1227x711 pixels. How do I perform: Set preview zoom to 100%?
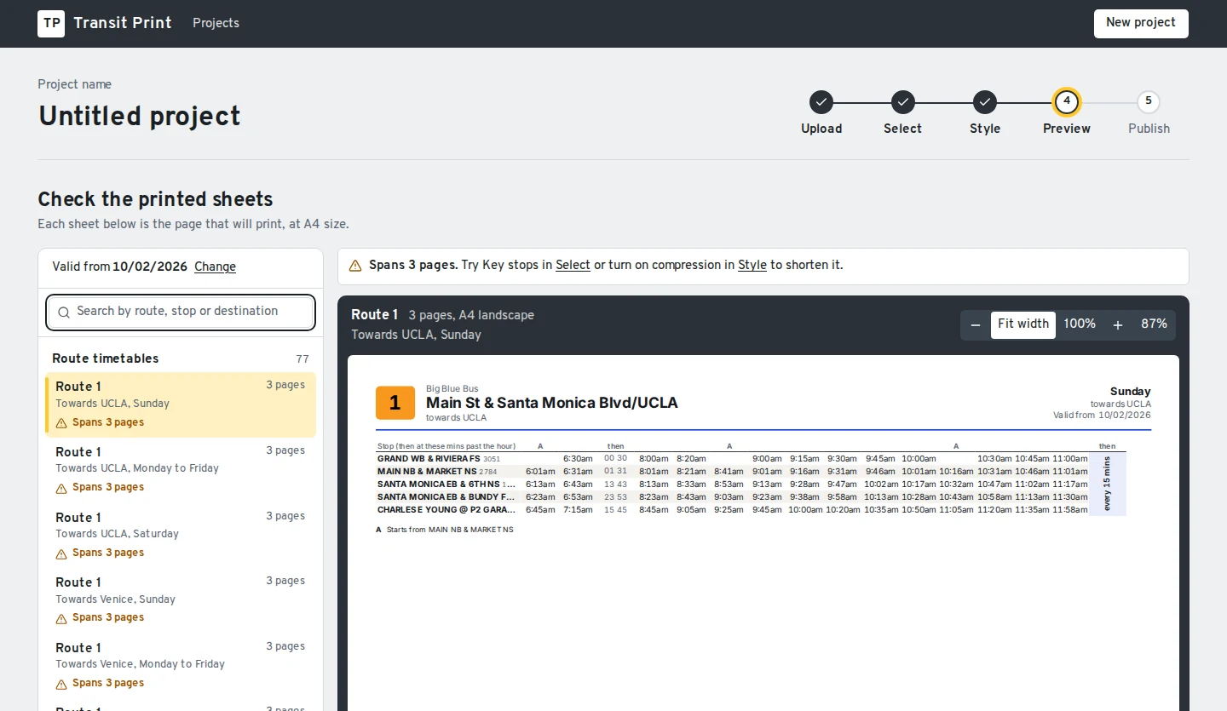(1080, 324)
